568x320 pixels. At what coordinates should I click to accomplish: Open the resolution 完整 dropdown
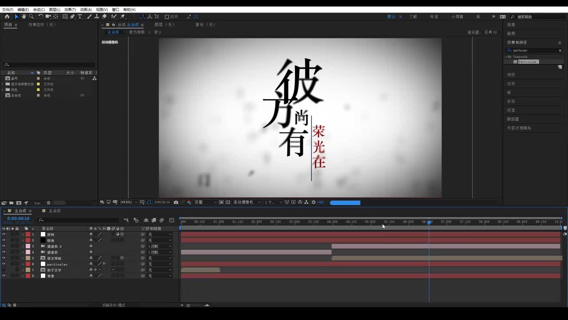coord(205,202)
